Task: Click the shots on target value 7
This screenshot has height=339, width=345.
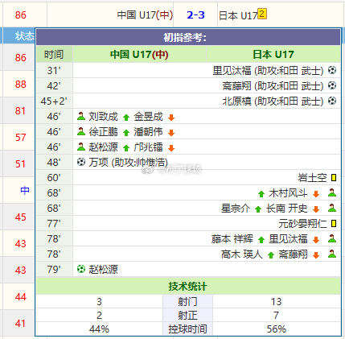Action: click(277, 315)
